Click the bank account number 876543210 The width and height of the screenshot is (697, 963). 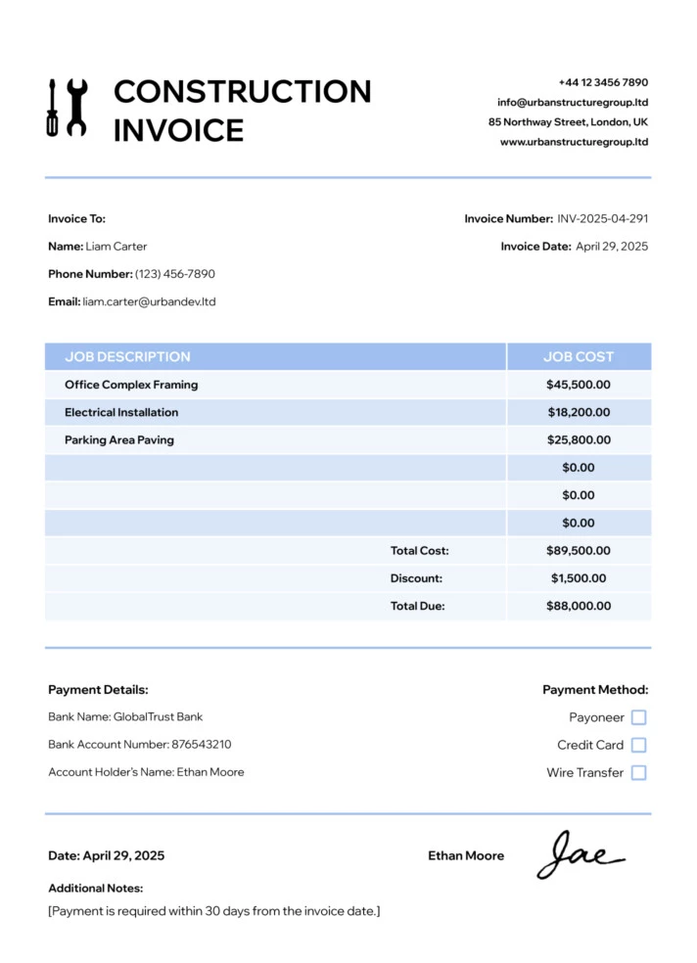[x=201, y=745]
